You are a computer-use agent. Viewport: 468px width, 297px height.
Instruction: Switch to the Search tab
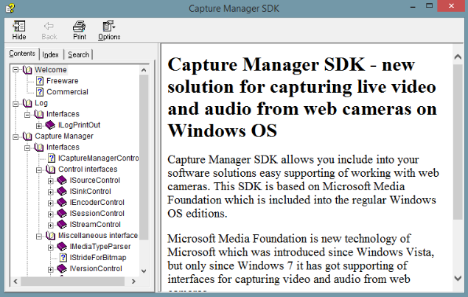pos(79,55)
